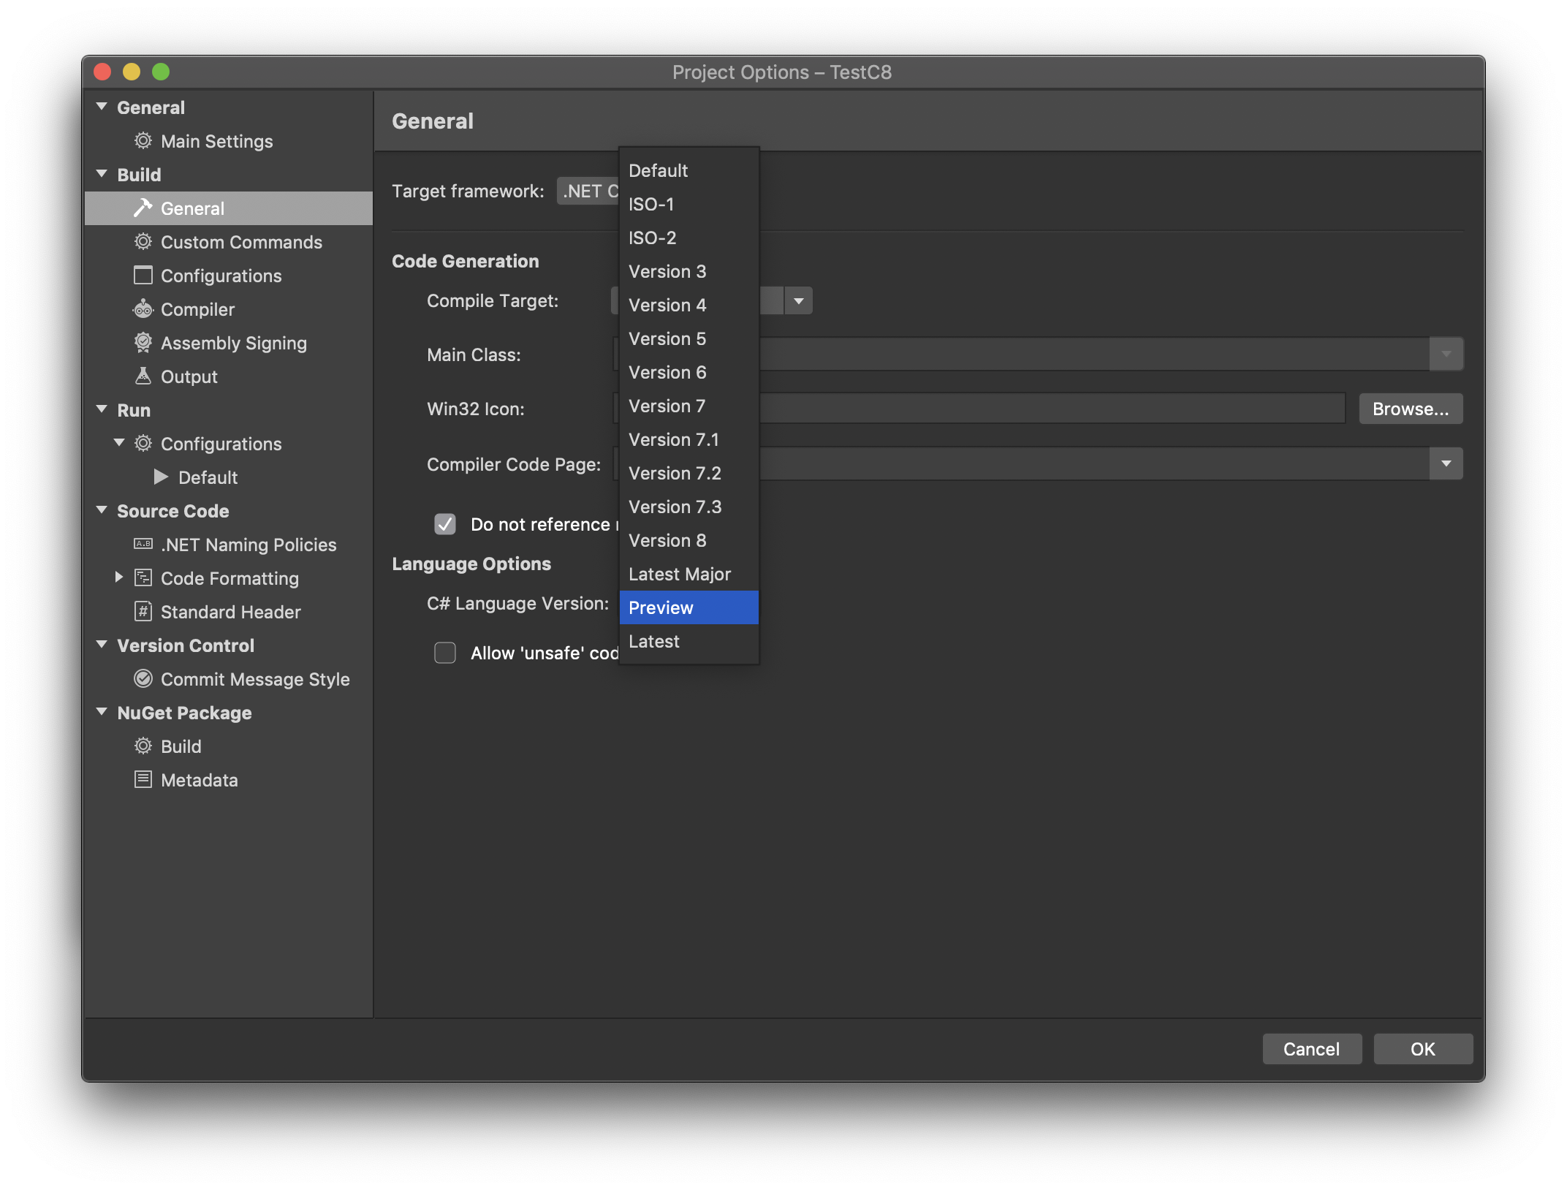This screenshot has height=1190, width=1567.
Task: Click the Standard Header settings item
Action: coord(230,611)
